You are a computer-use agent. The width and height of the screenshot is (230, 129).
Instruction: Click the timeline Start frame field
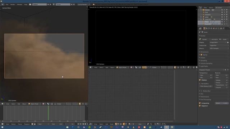(x=43, y=124)
